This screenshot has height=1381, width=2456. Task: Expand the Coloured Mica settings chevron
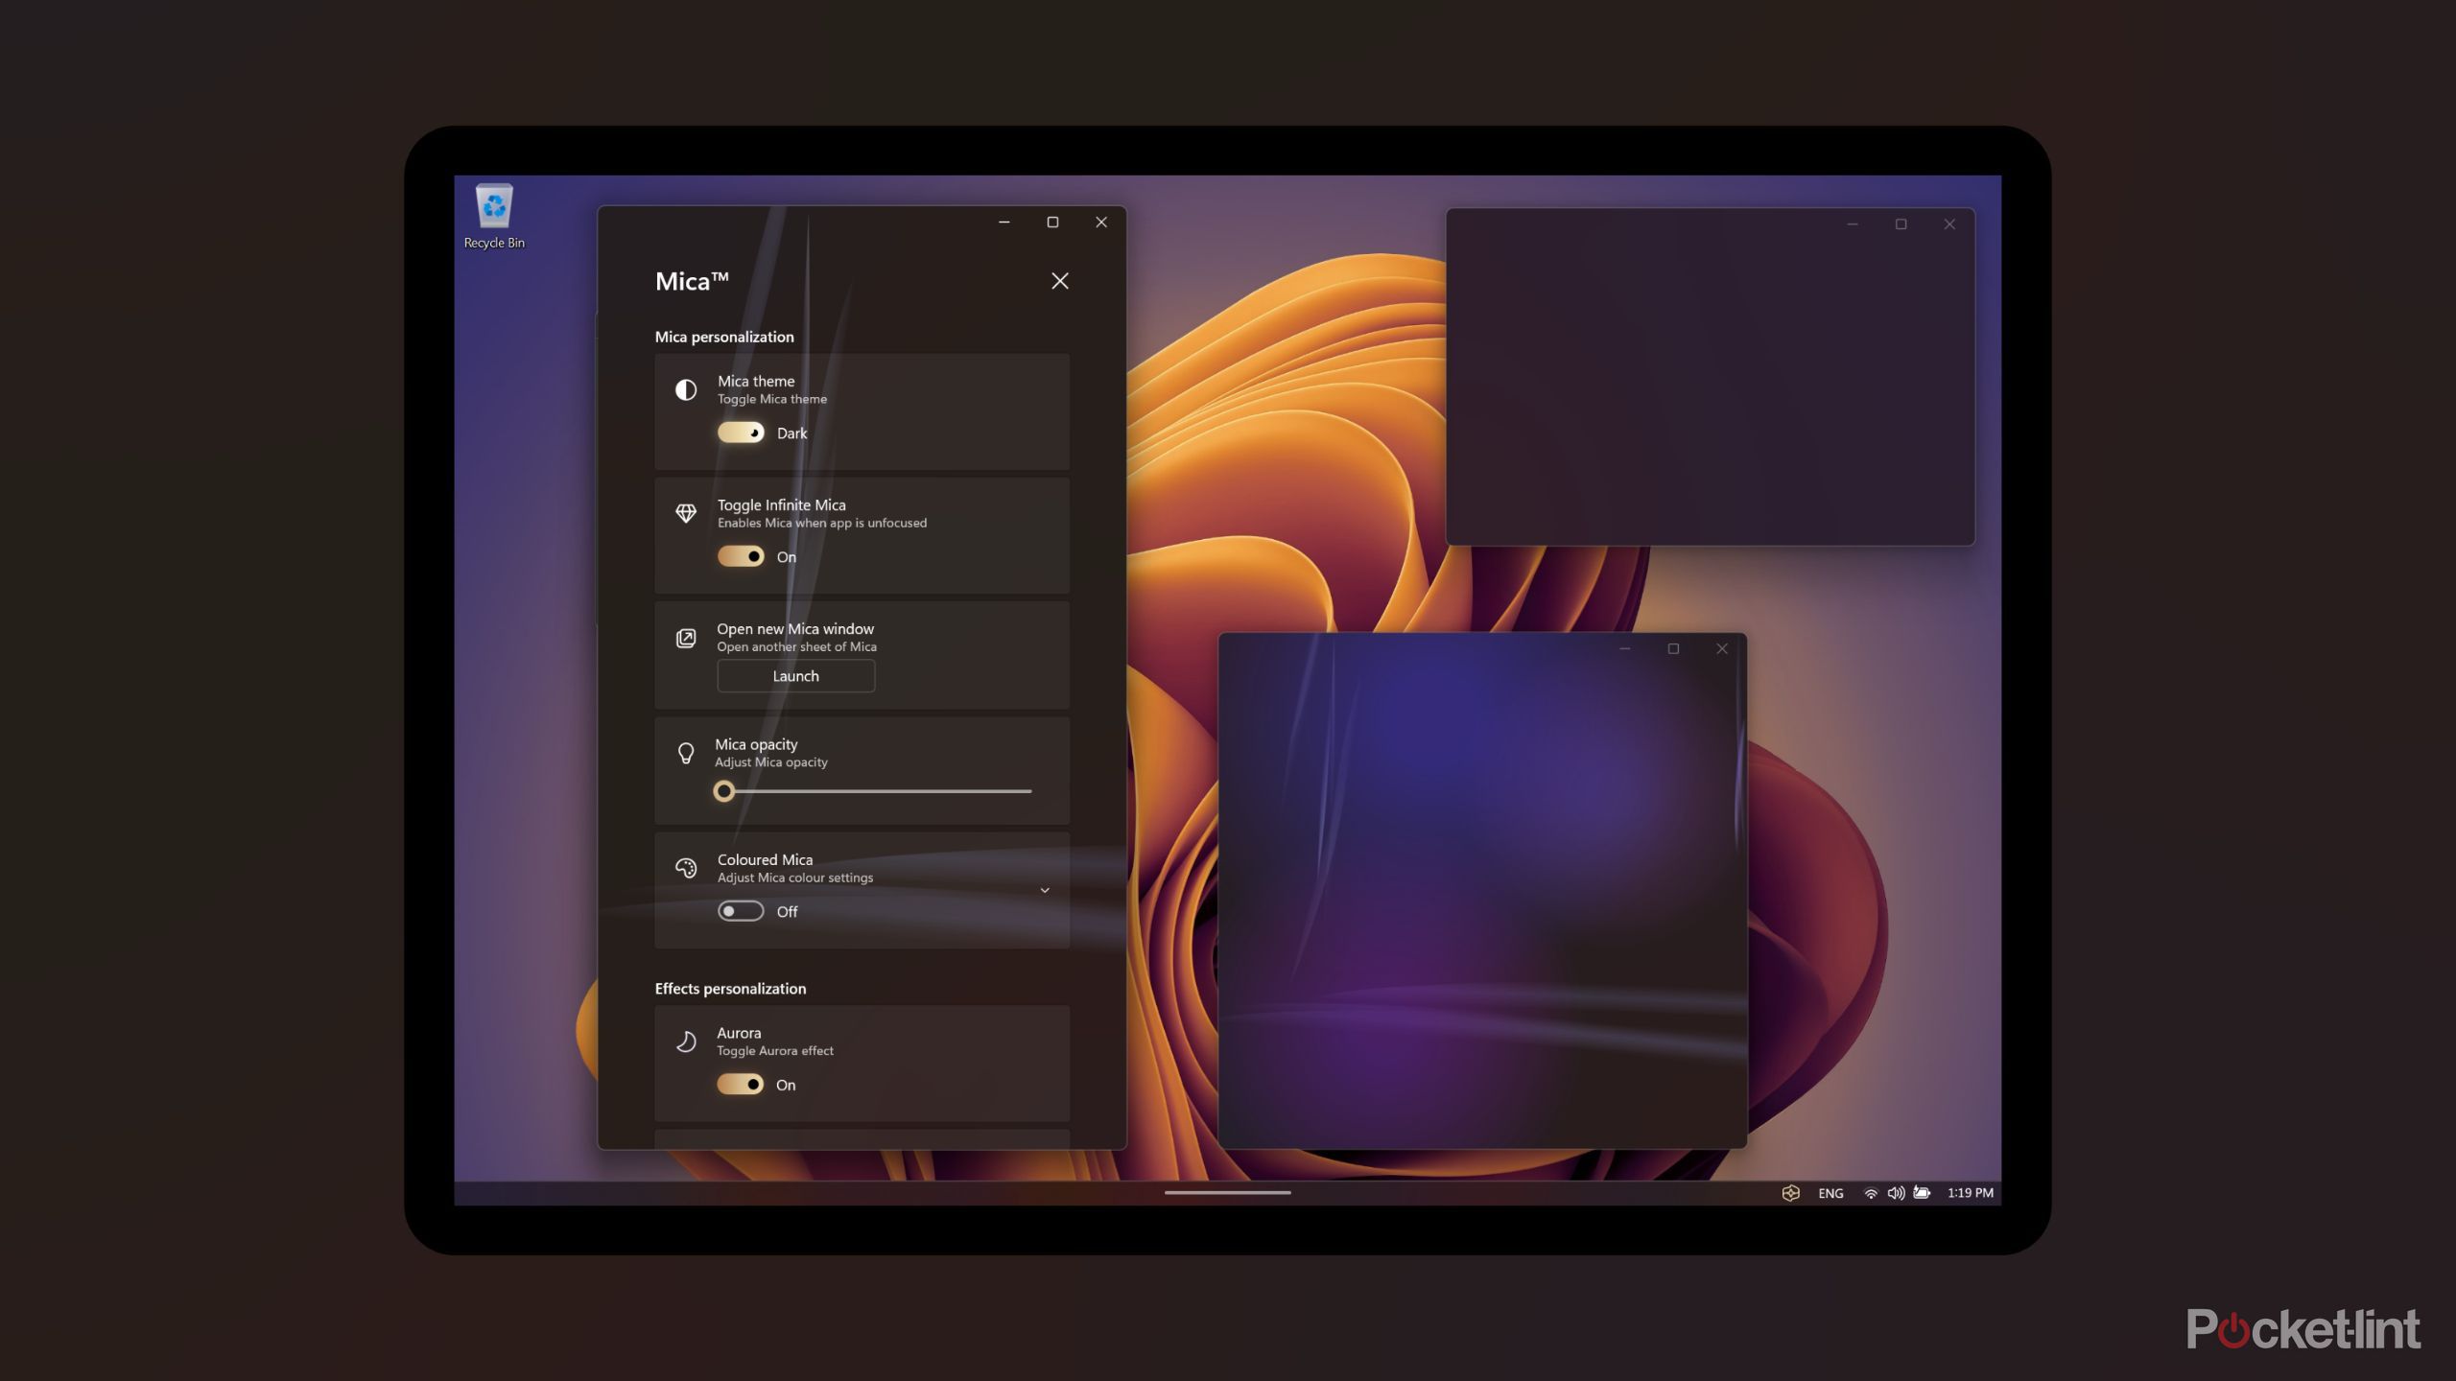(x=1045, y=891)
